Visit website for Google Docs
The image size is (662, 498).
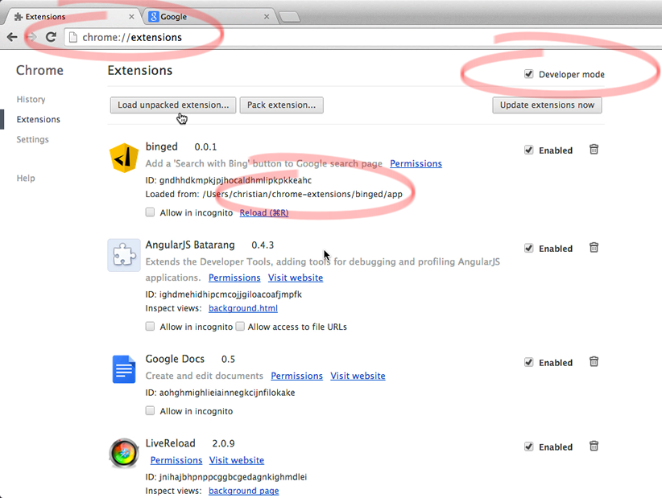pyautogui.click(x=358, y=377)
